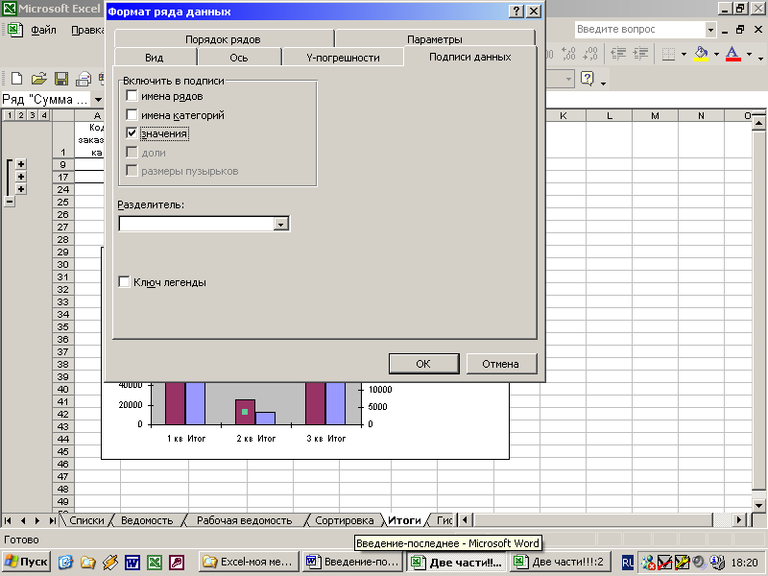Switch to Excel-моя ме... taskbar window

tap(250, 562)
